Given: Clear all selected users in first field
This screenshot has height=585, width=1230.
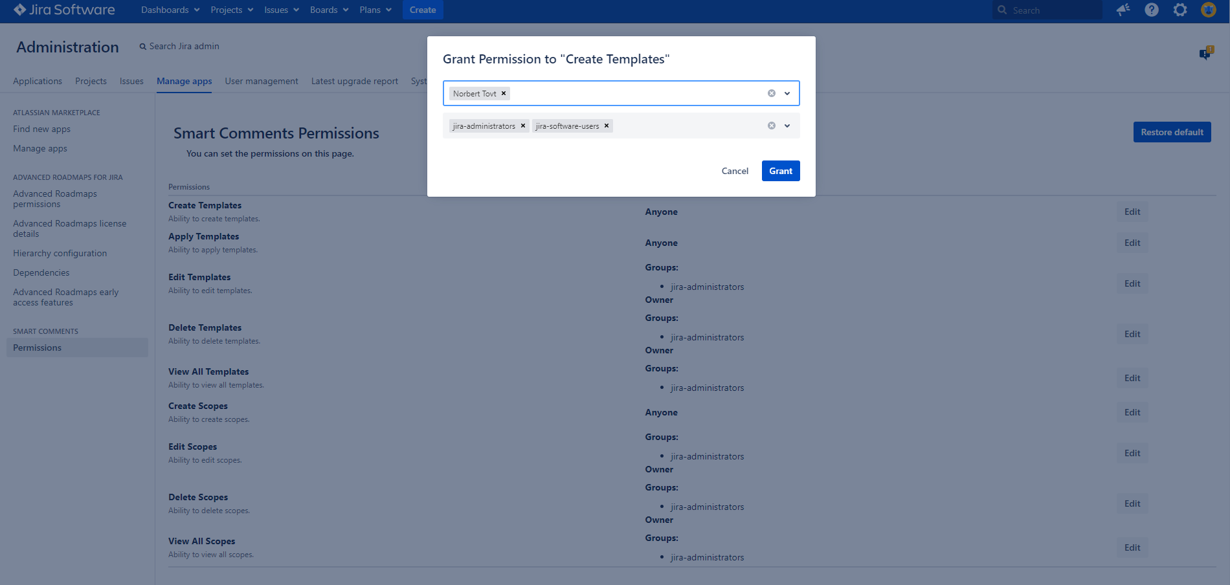Looking at the screenshot, I should (772, 93).
